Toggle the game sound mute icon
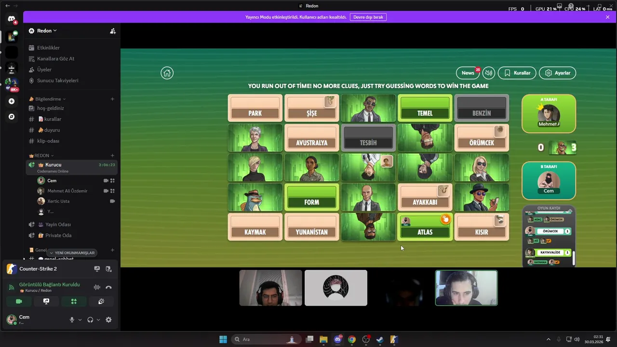Screen dimensions: 617x347 (489, 73)
